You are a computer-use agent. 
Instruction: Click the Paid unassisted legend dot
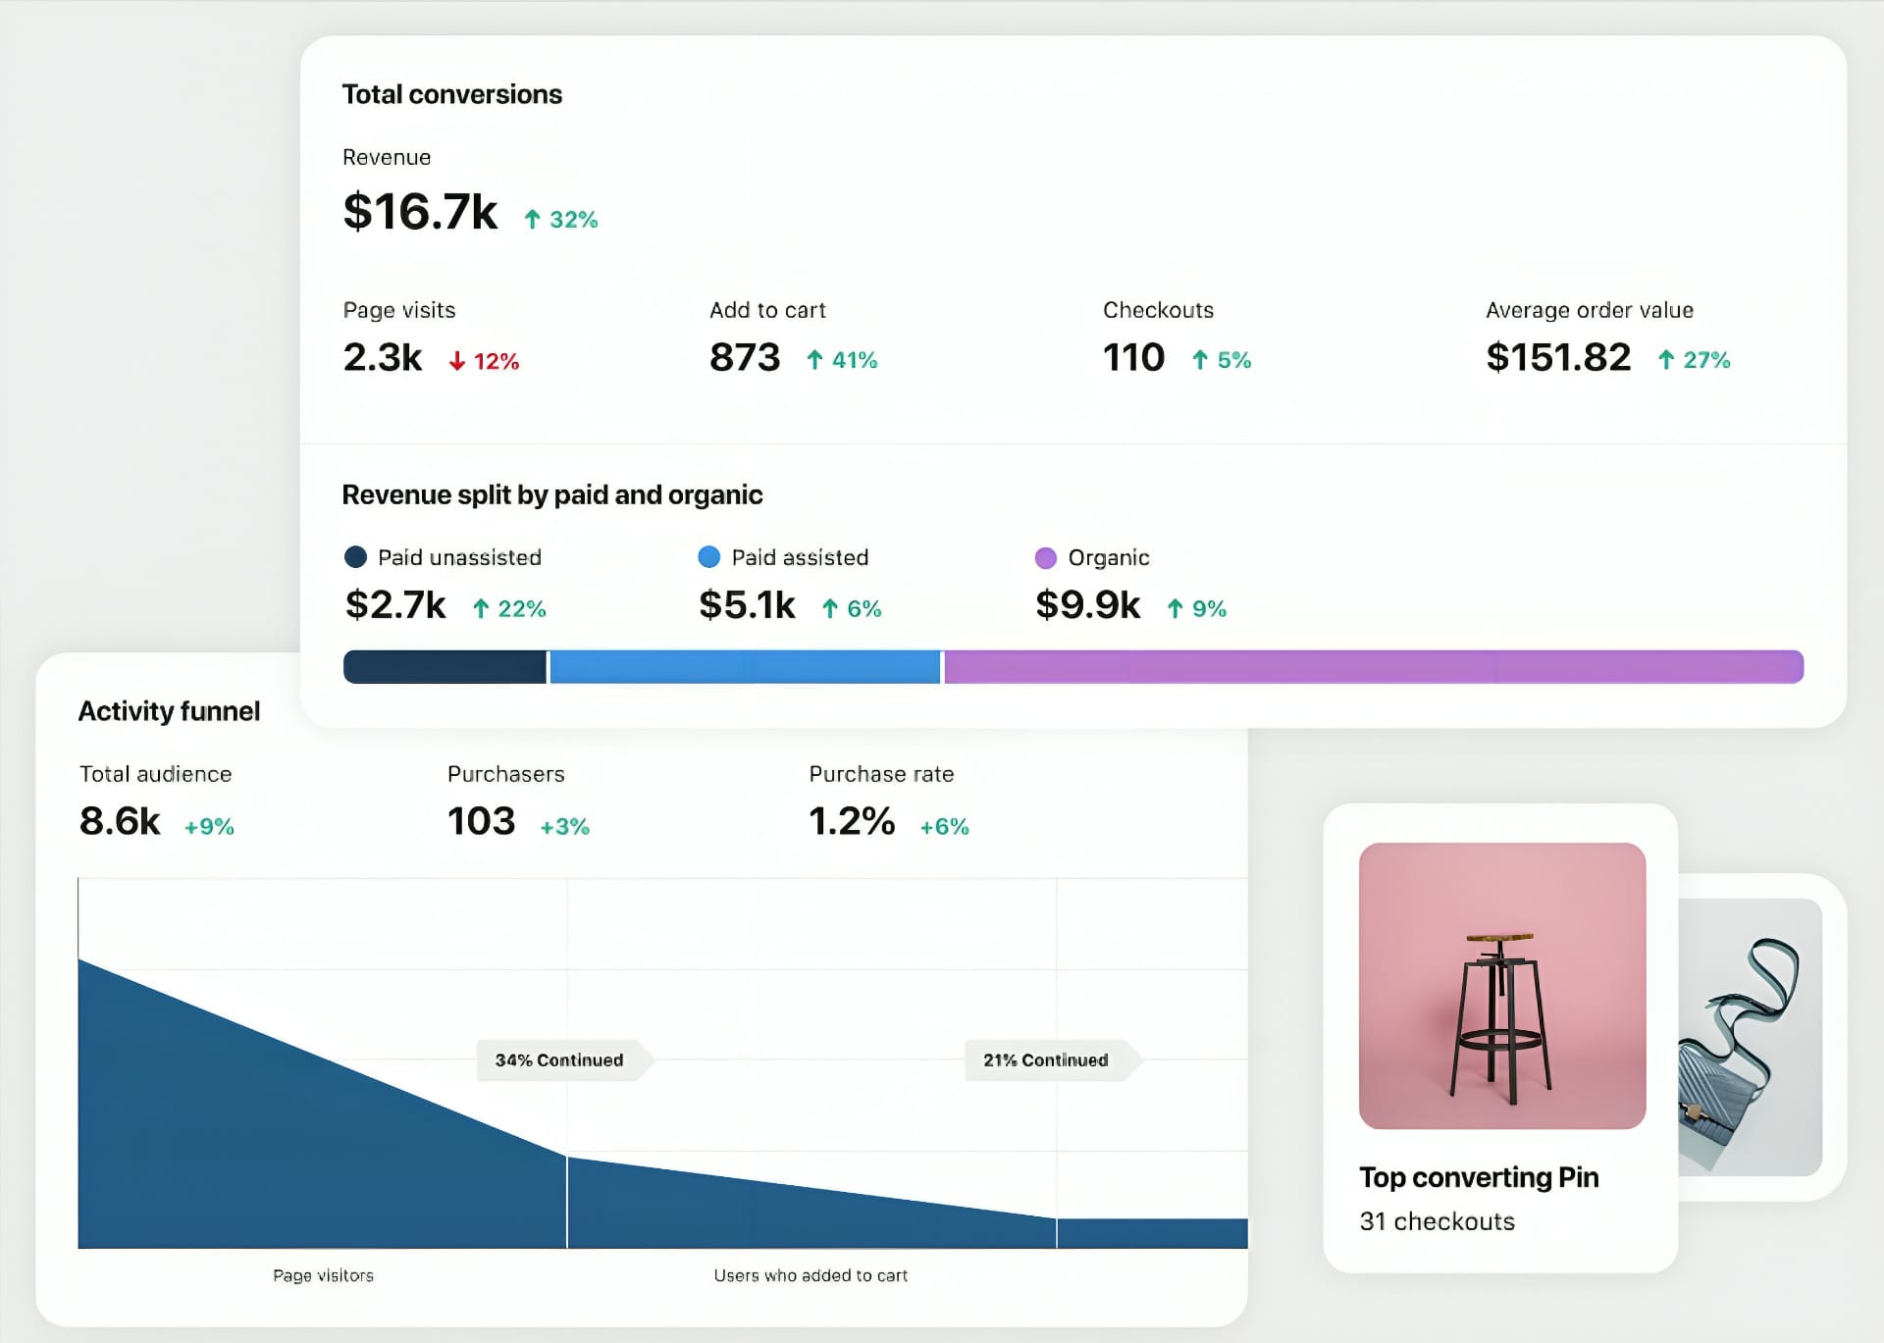pyautogui.click(x=357, y=557)
